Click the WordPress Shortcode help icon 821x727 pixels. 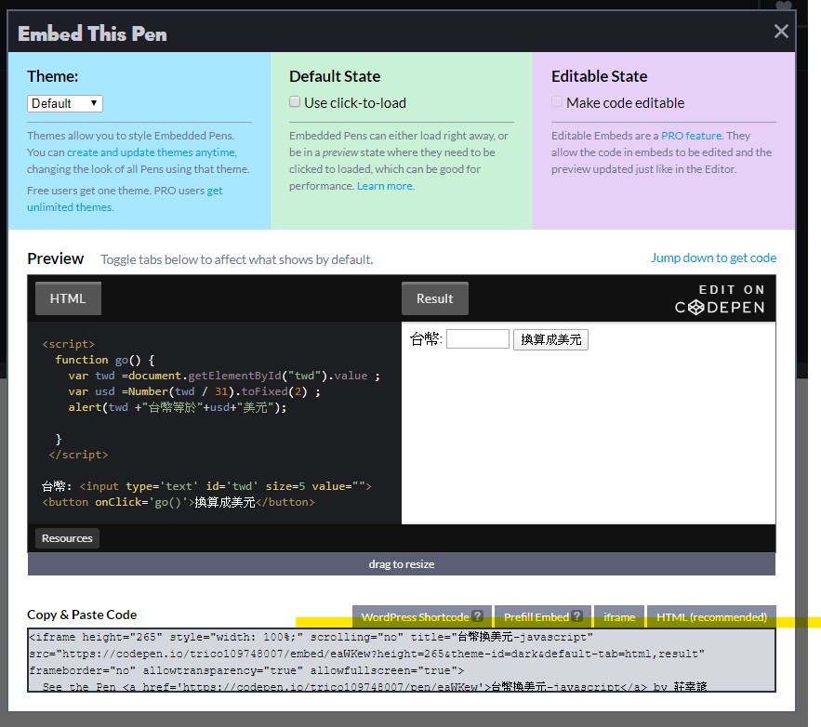tap(477, 616)
